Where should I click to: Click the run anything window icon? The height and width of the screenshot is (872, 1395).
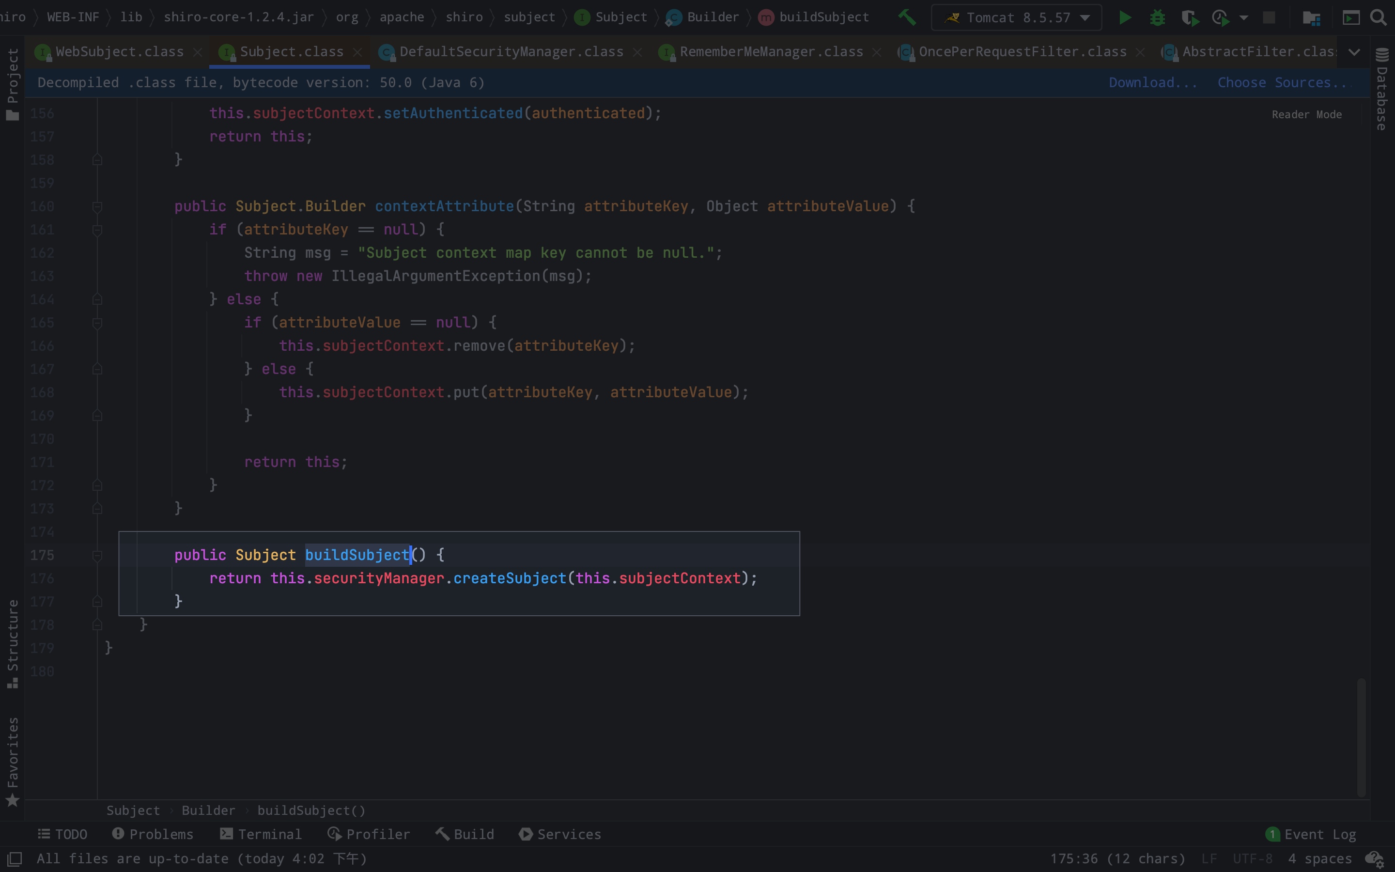(1350, 18)
